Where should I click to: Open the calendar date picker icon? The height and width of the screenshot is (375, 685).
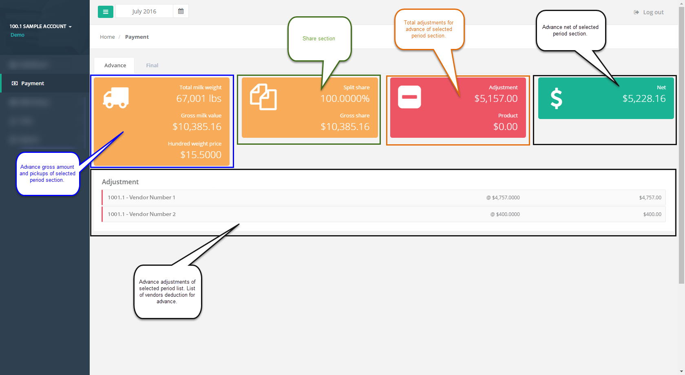(181, 11)
